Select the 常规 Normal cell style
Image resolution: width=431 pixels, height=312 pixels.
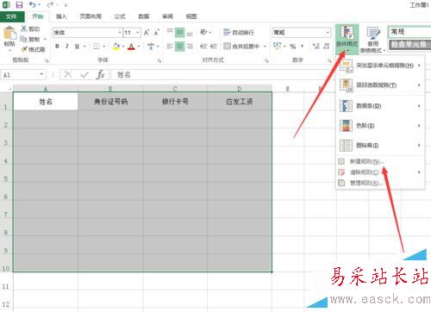(x=409, y=31)
